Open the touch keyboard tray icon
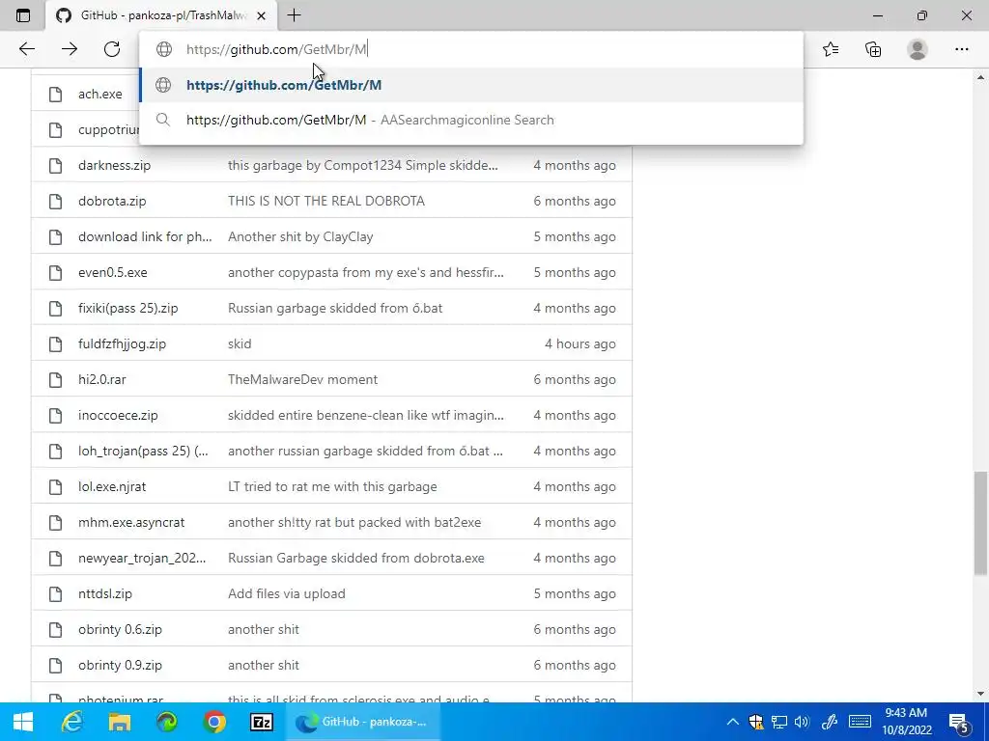 tap(860, 722)
